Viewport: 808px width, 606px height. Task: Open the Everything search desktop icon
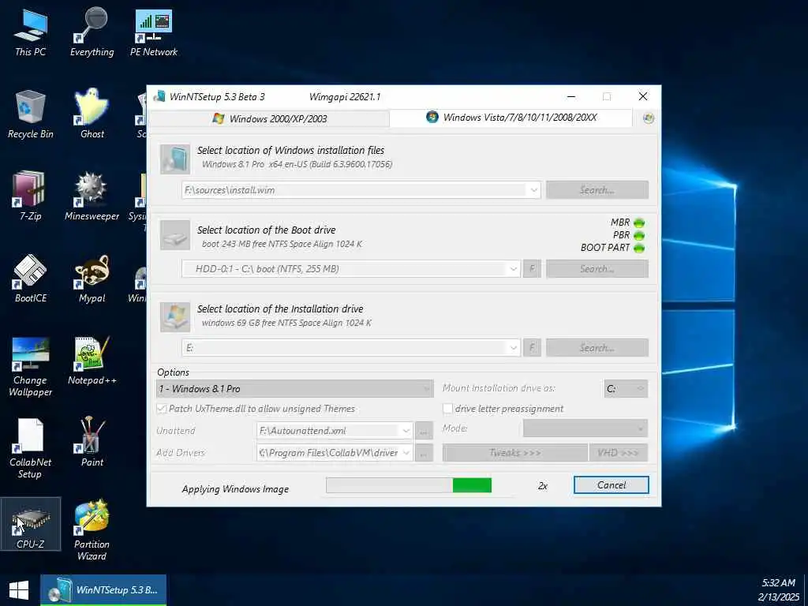pyautogui.click(x=92, y=32)
